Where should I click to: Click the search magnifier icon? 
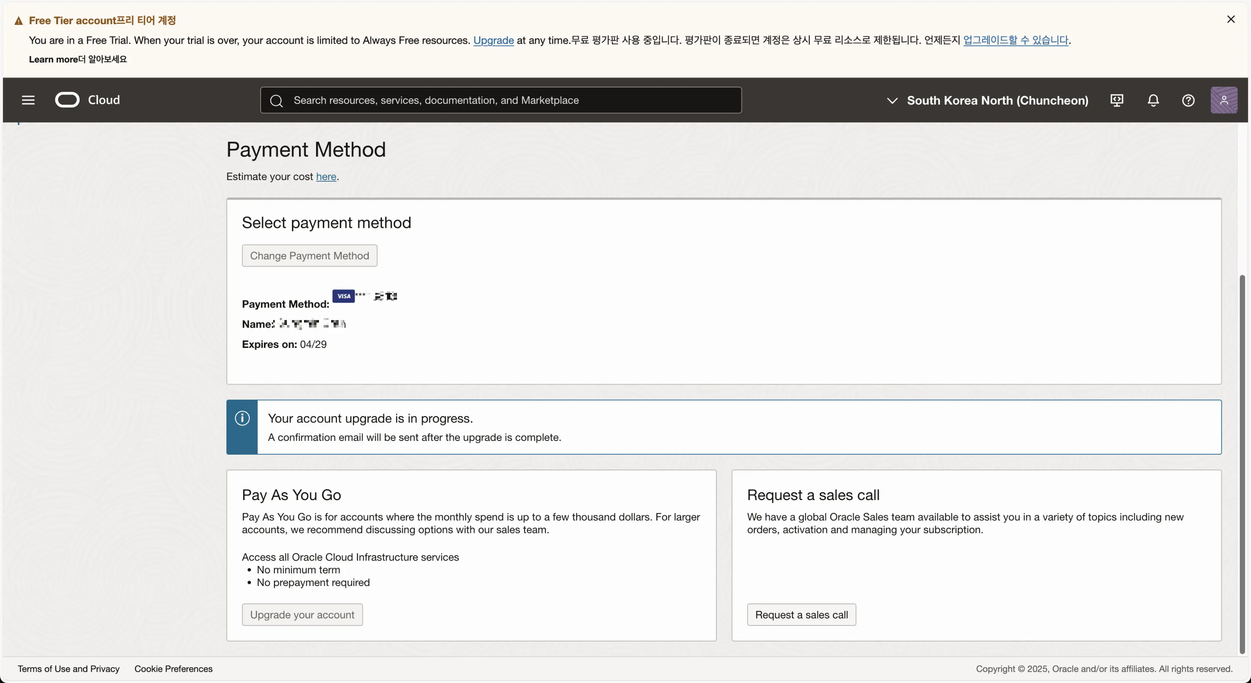[276, 100]
